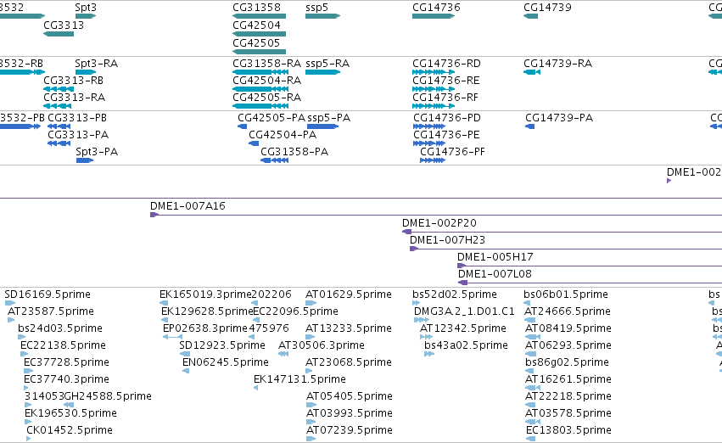This screenshot has height=443, width=722.
Task: Click EST AT30506.3prime
Action: pos(283,354)
